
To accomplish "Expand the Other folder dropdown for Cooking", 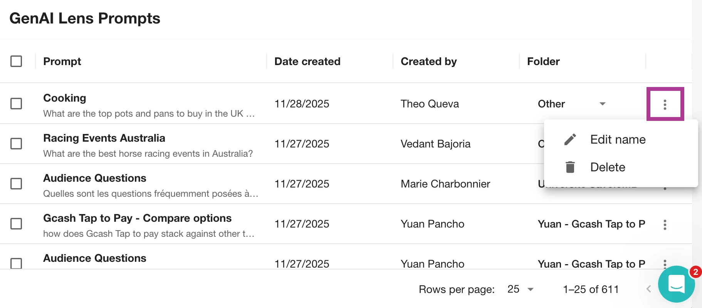I will (x=603, y=104).
